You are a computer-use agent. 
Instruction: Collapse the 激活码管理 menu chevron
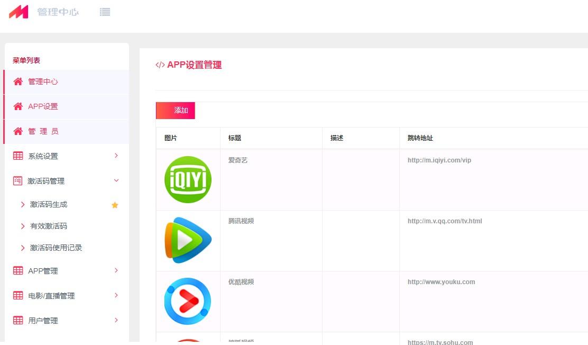116,180
